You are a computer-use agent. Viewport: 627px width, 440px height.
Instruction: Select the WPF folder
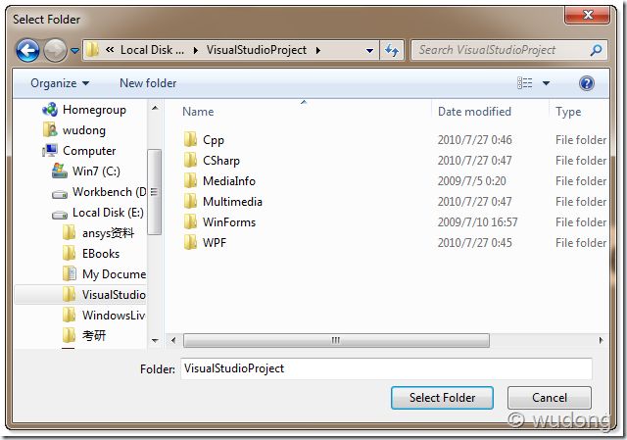click(x=214, y=243)
